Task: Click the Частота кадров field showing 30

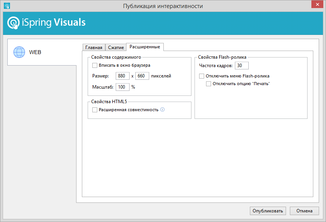Action: tap(241, 66)
